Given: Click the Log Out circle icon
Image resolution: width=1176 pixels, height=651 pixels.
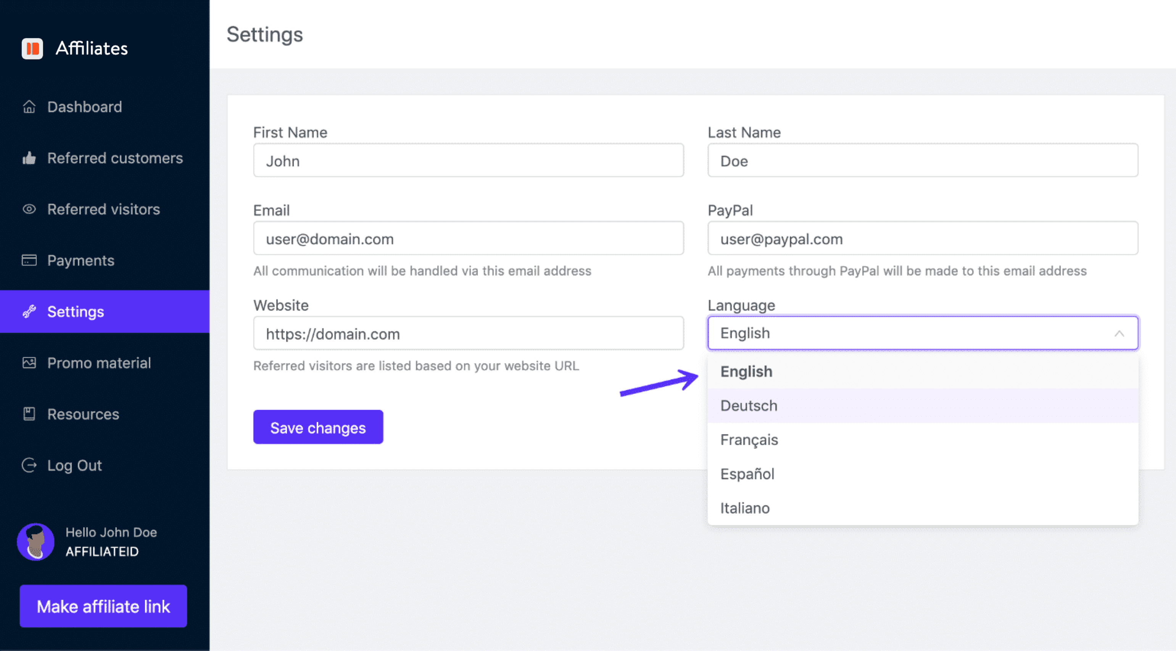Looking at the screenshot, I should [x=29, y=465].
